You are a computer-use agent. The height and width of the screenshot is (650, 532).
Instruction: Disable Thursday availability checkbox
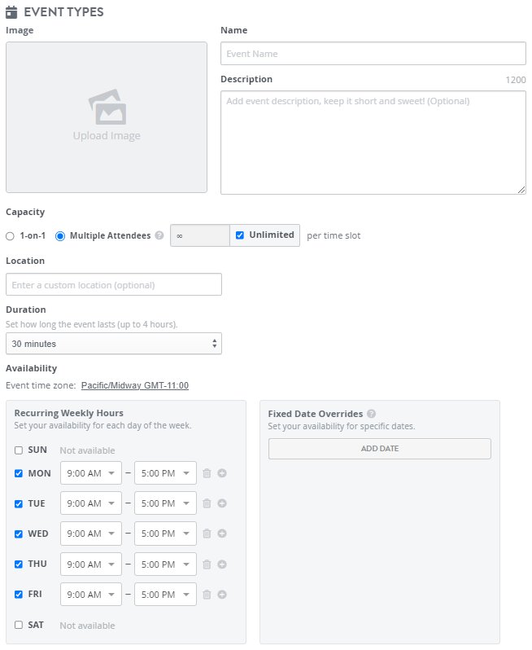[x=19, y=564]
